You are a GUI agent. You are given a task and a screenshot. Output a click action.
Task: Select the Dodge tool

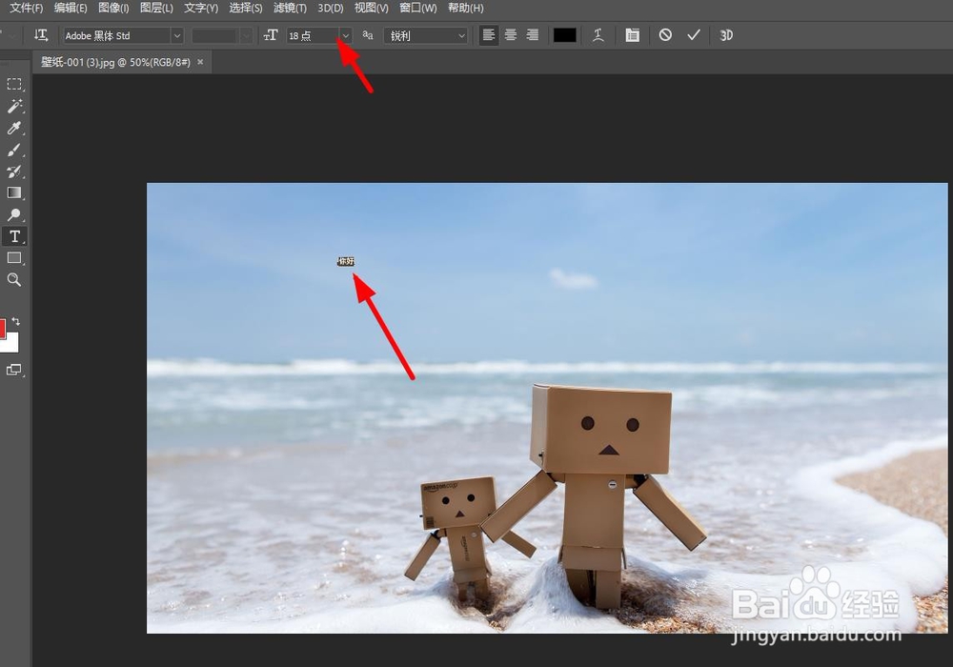coord(14,214)
